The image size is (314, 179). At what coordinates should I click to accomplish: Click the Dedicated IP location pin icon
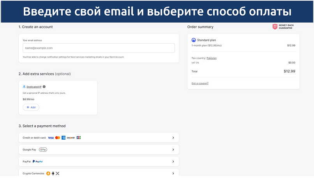[x=24, y=87]
